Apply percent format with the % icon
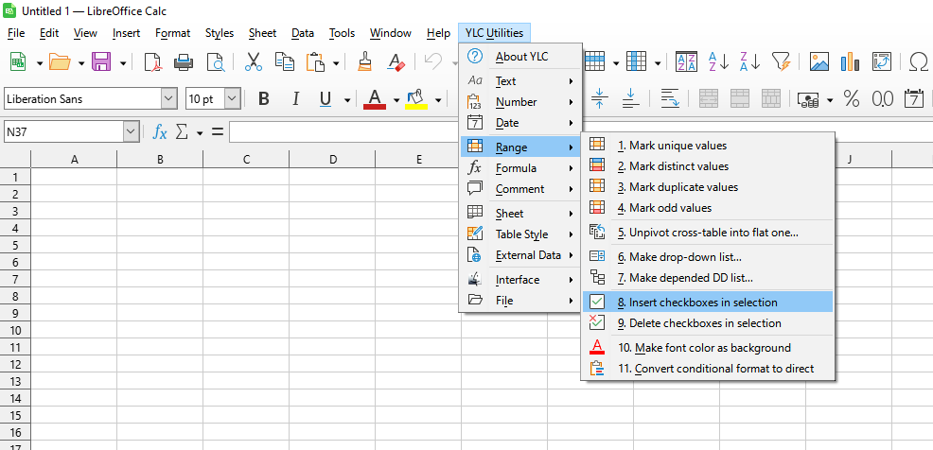This screenshot has width=933, height=450. (x=852, y=99)
